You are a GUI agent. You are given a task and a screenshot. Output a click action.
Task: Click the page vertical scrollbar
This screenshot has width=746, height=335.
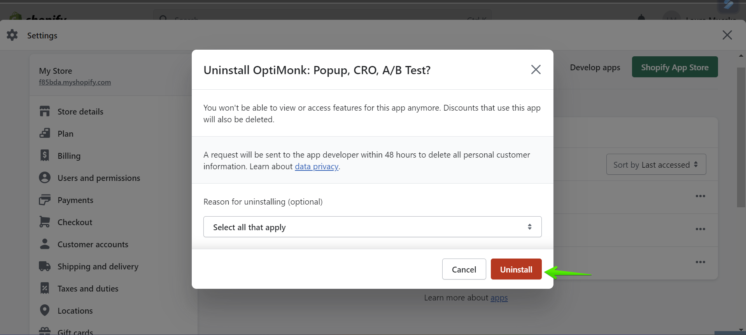pyautogui.click(x=741, y=137)
